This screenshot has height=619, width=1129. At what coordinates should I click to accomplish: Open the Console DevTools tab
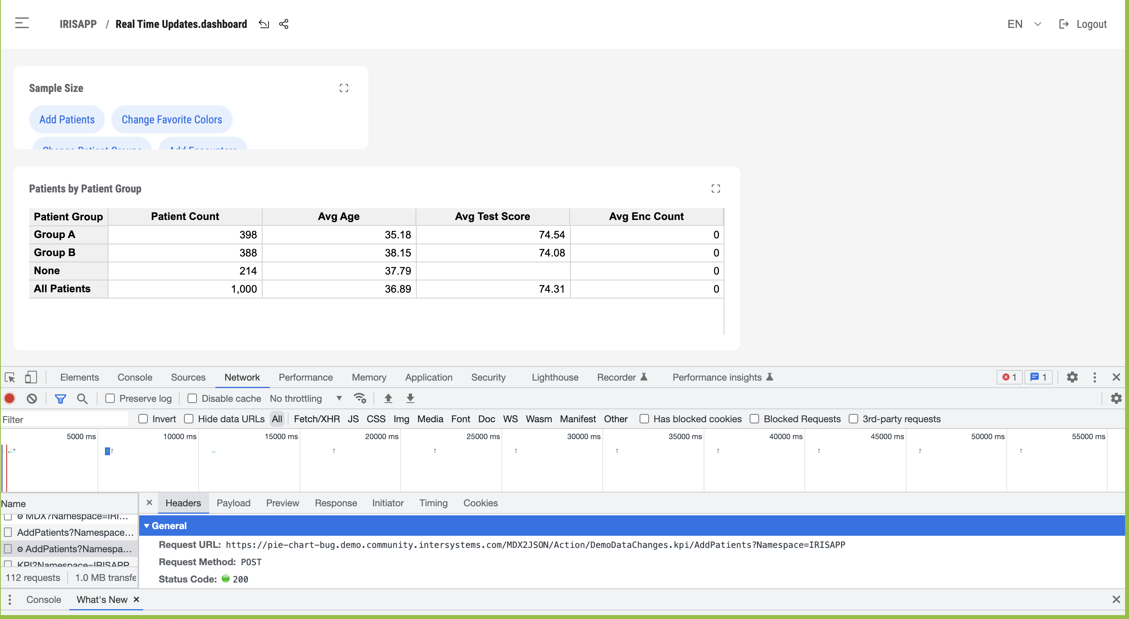[134, 377]
